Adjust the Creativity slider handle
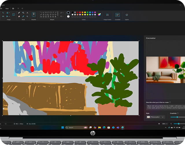This screenshot has width=185, height=145. point(177,117)
